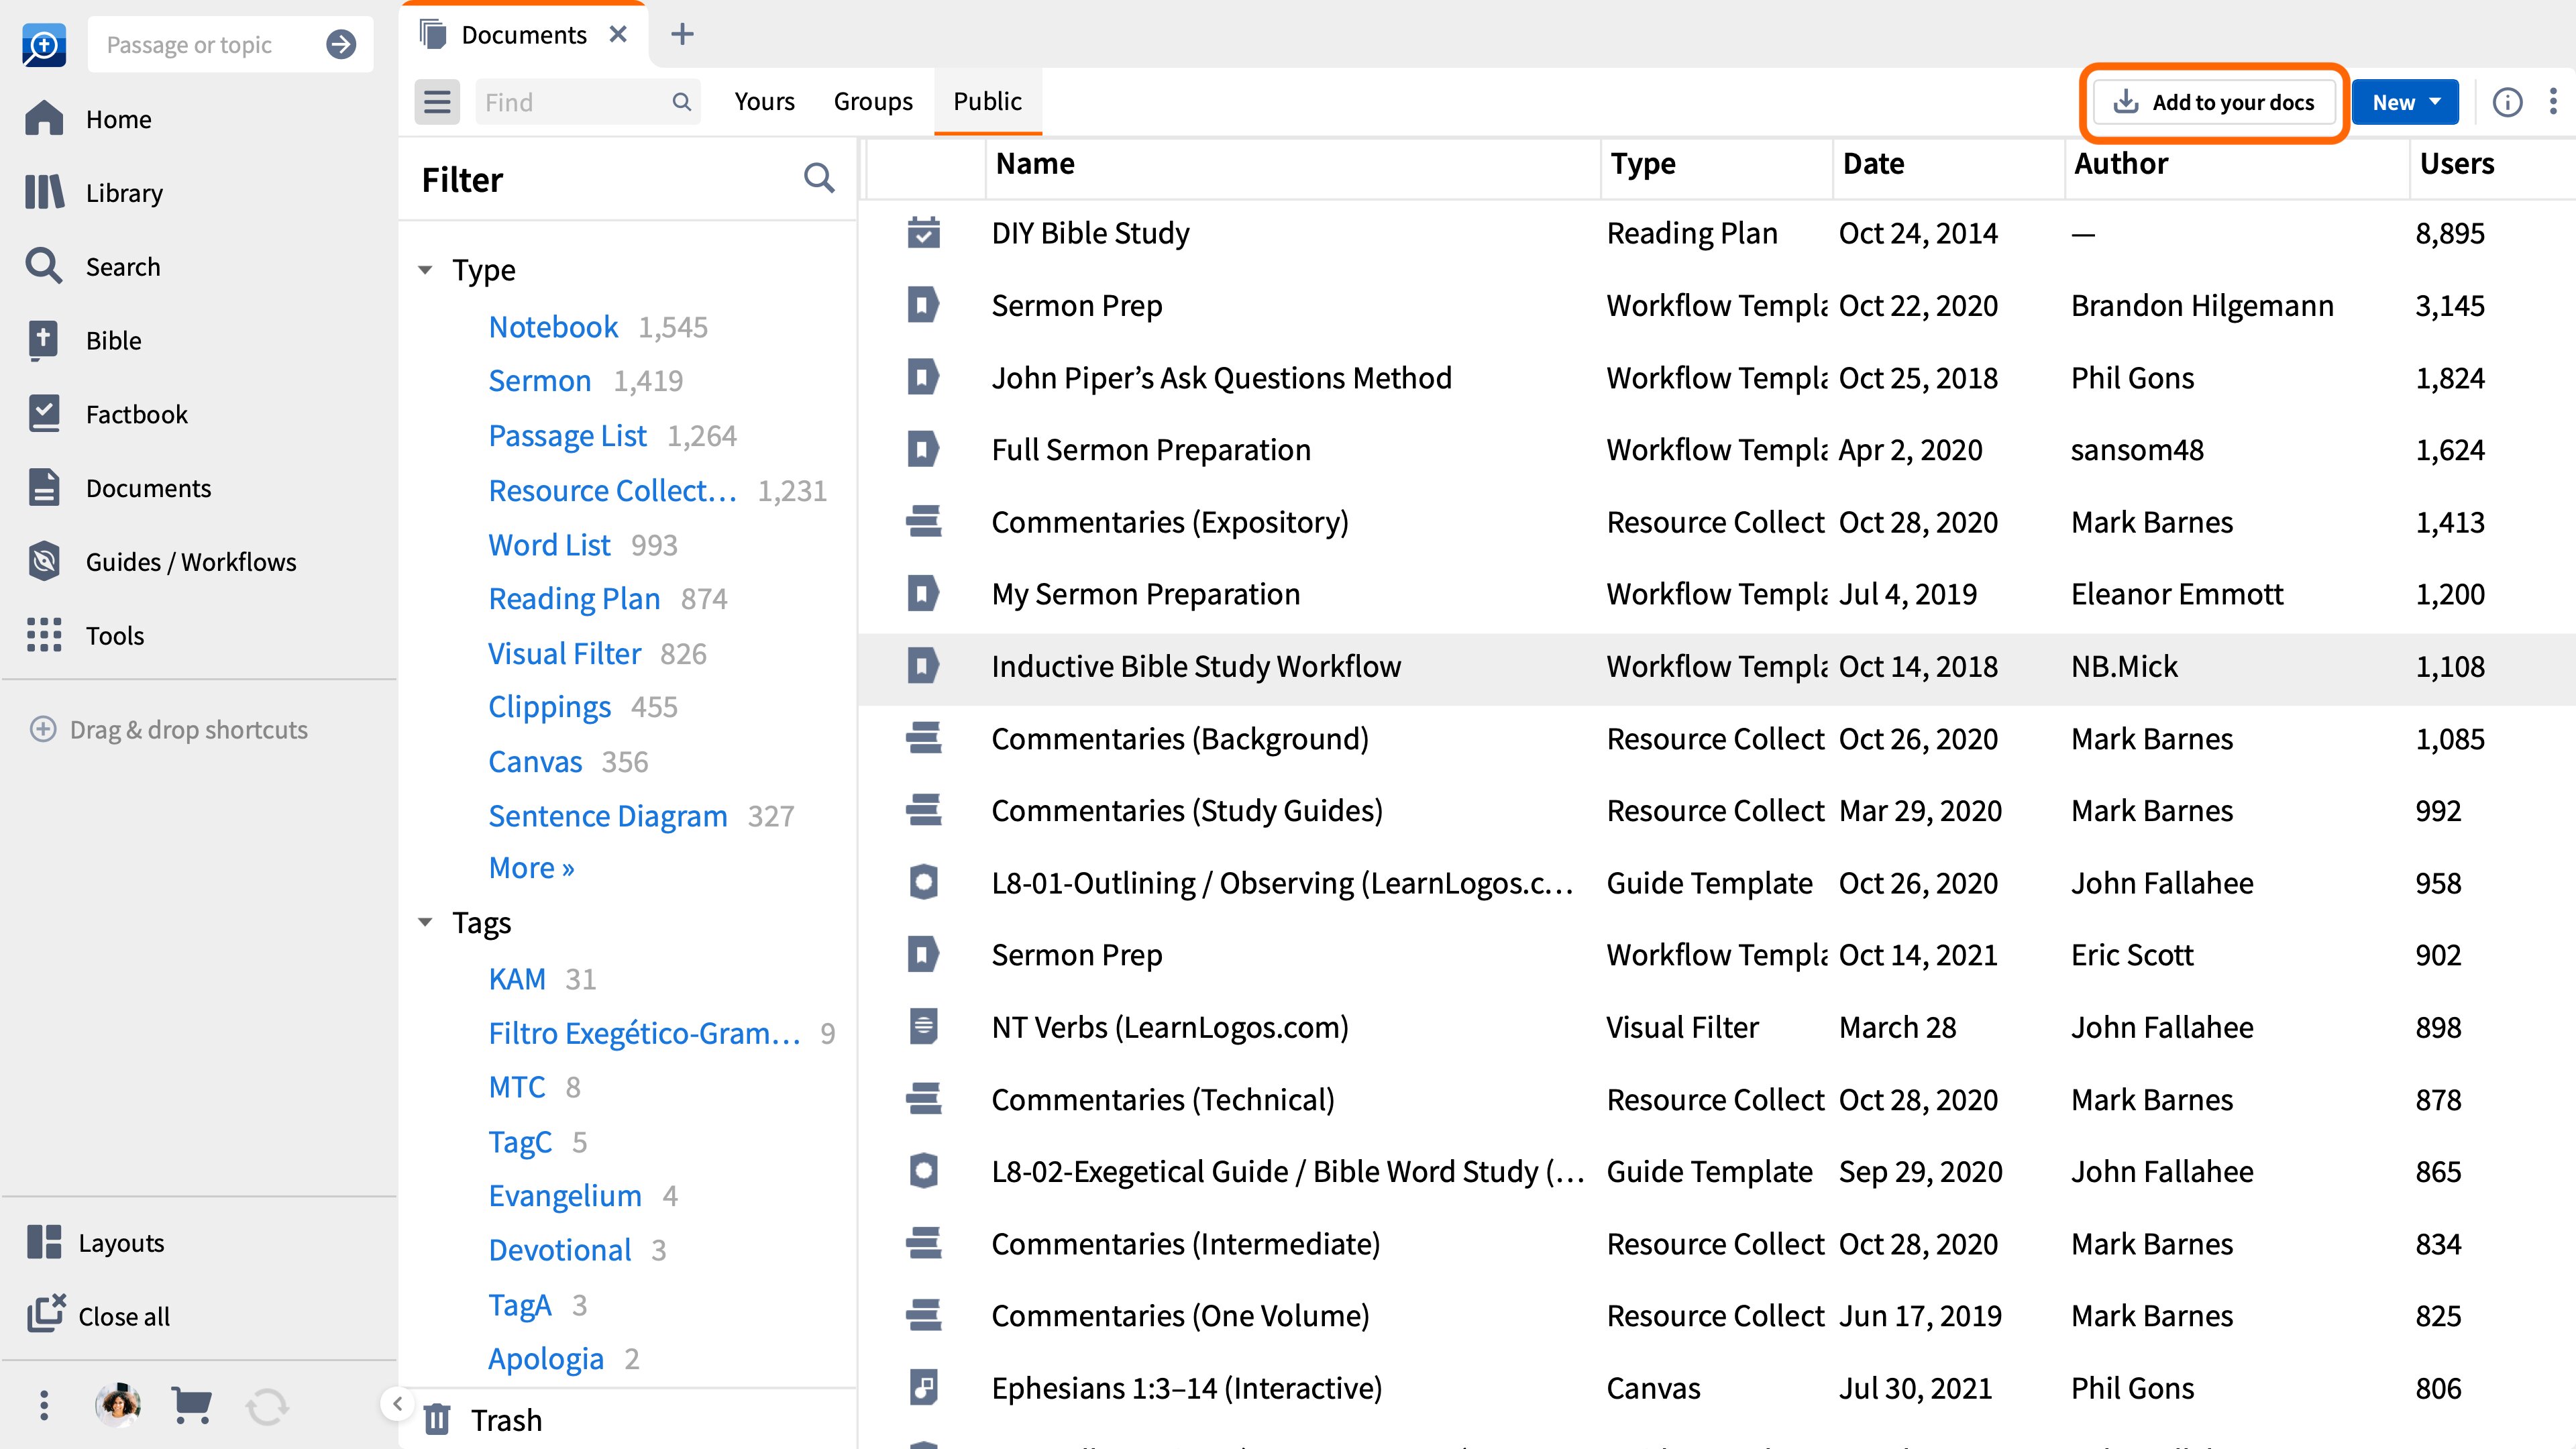
Task: Click the Drag & drop shortcuts area
Action: tap(169, 729)
